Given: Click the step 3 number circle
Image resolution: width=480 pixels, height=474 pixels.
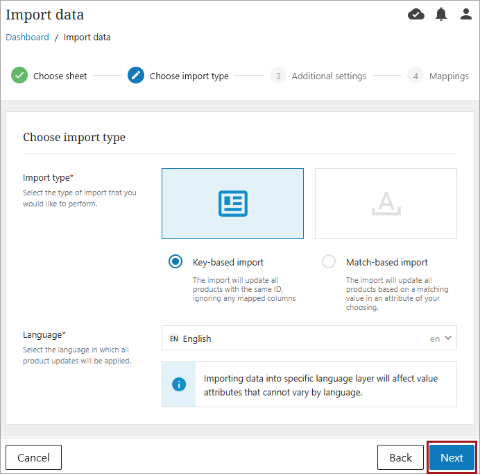Looking at the screenshot, I should (x=278, y=76).
